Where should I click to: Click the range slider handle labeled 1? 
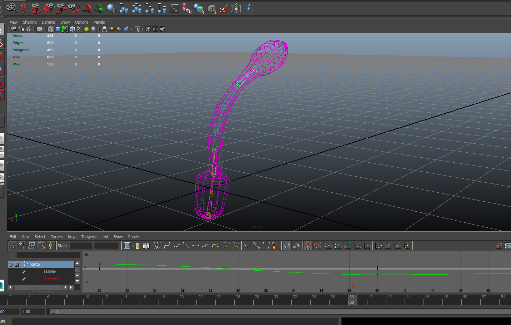54,312
